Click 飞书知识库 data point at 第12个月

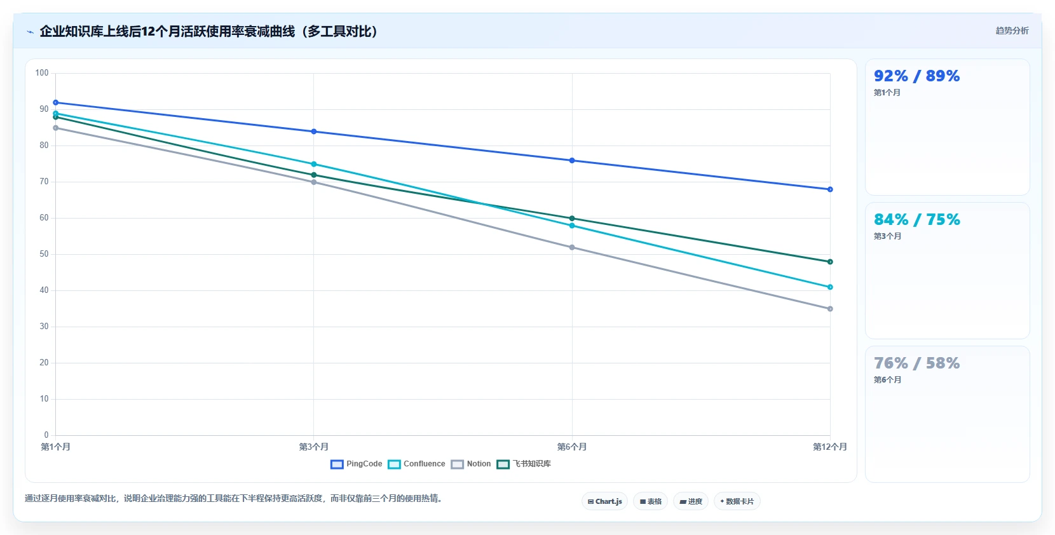[x=830, y=262]
